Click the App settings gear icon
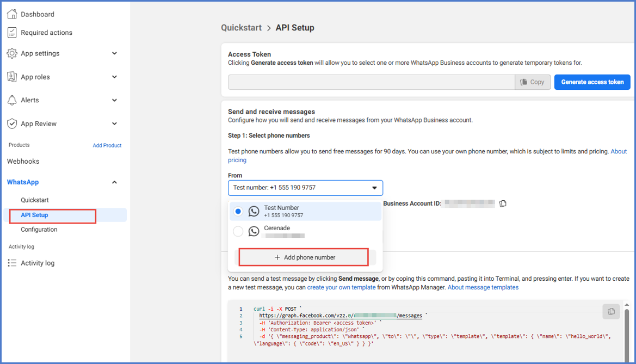 click(12, 53)
